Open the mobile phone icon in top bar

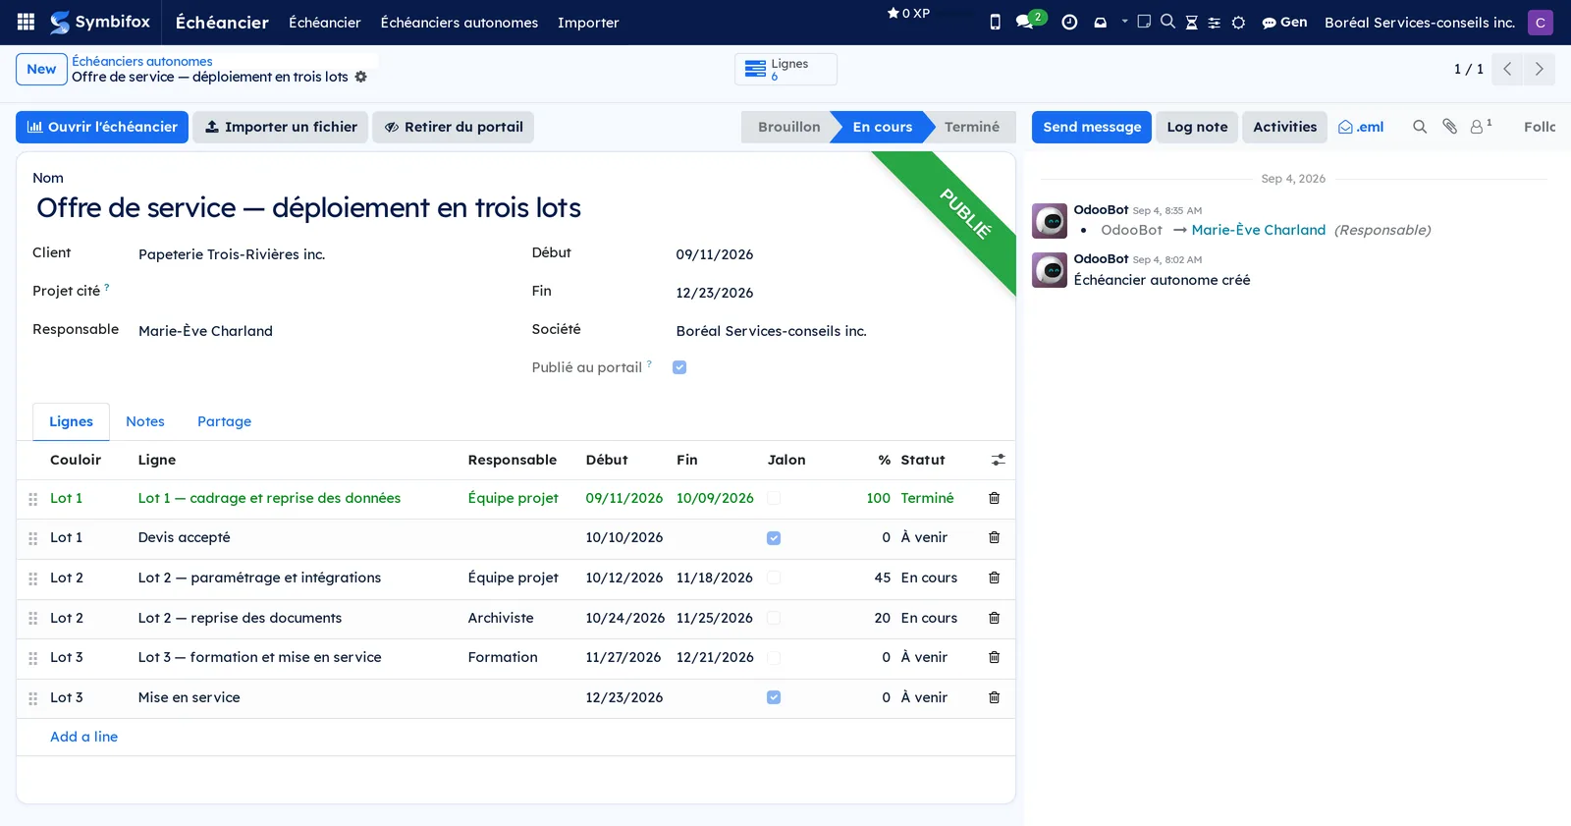995,22
